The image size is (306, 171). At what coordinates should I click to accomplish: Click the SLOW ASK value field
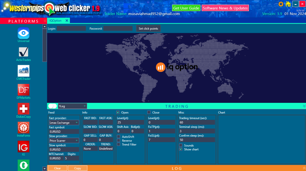(105, 131)
